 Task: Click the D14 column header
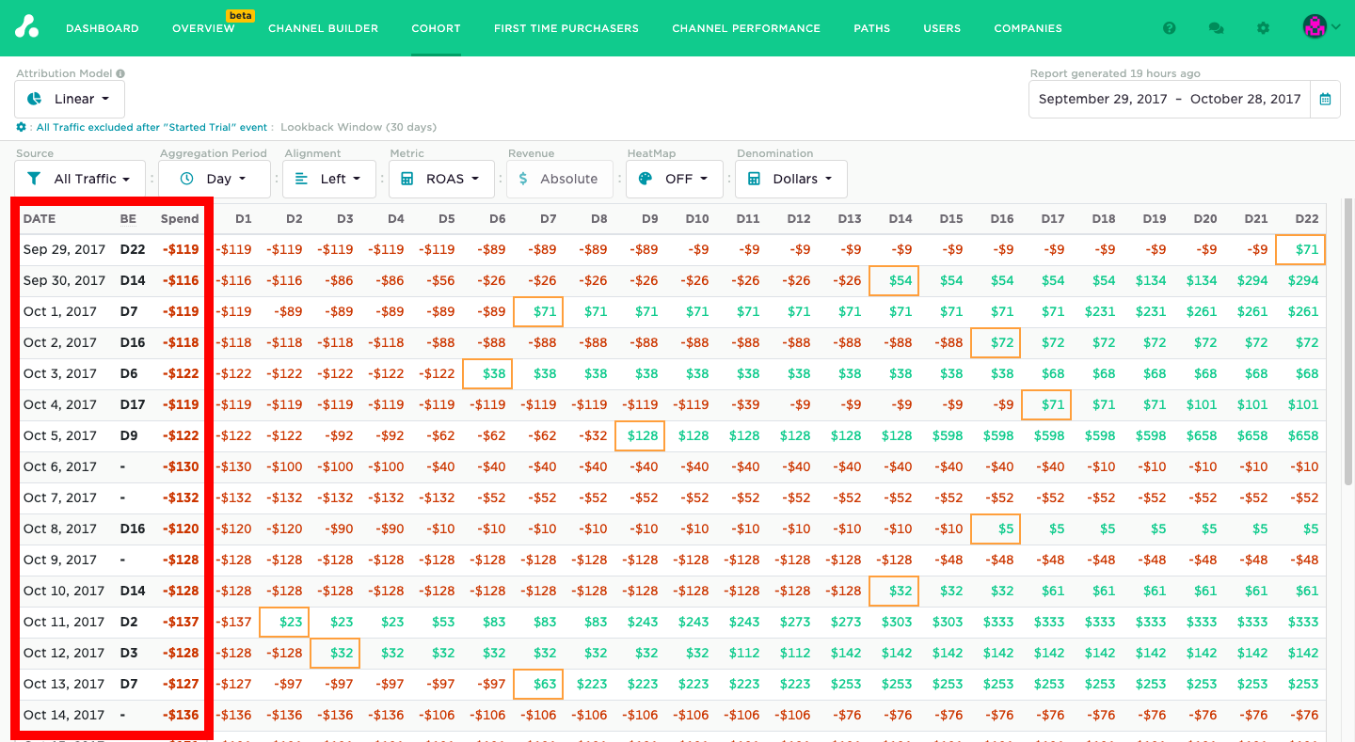click(x=901, y=219)
